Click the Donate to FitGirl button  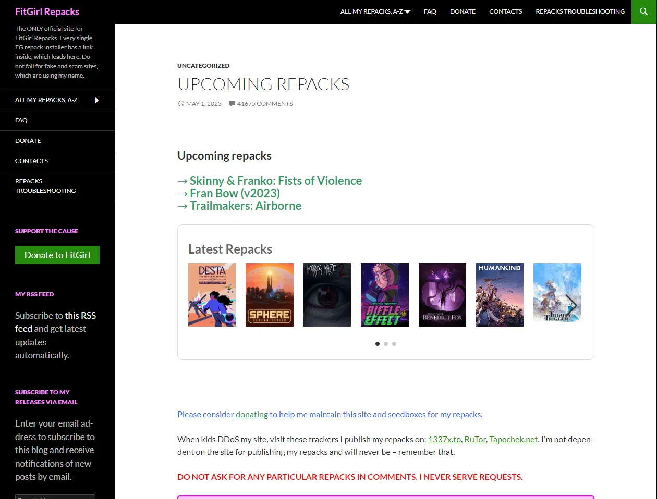[57, 255]
